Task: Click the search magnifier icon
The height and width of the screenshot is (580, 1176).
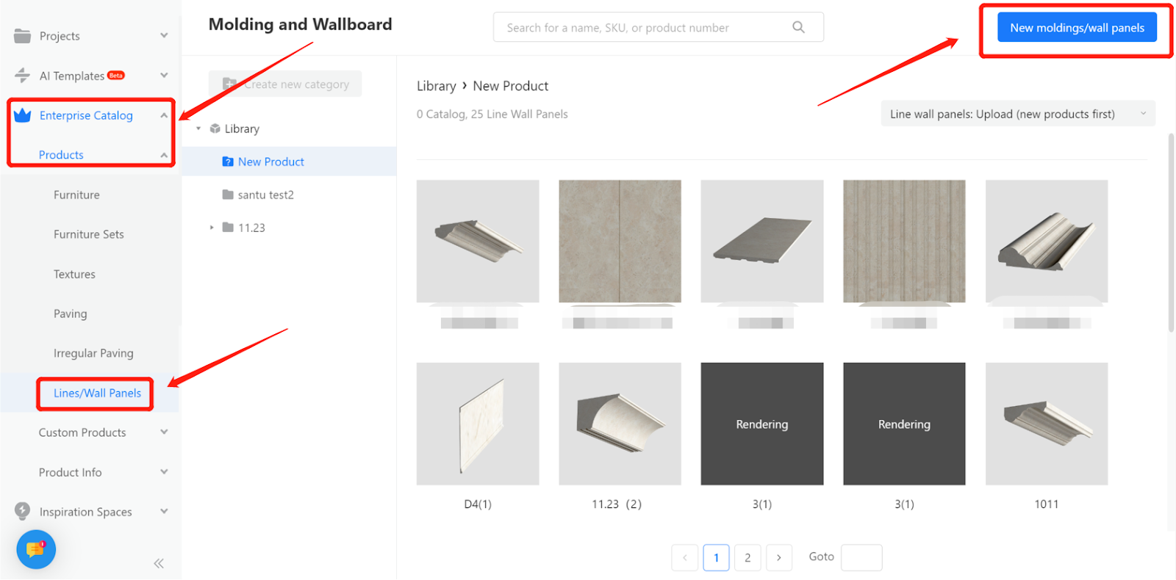Action: click(798, 27)
